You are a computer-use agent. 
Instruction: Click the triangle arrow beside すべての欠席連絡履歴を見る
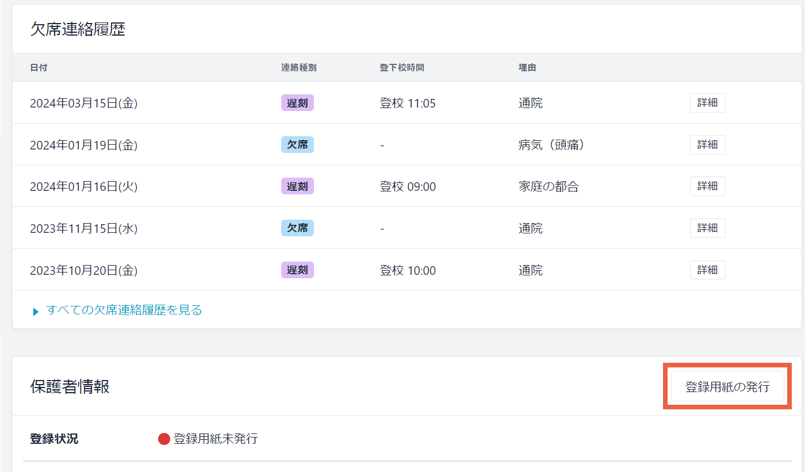pos(36,312)
